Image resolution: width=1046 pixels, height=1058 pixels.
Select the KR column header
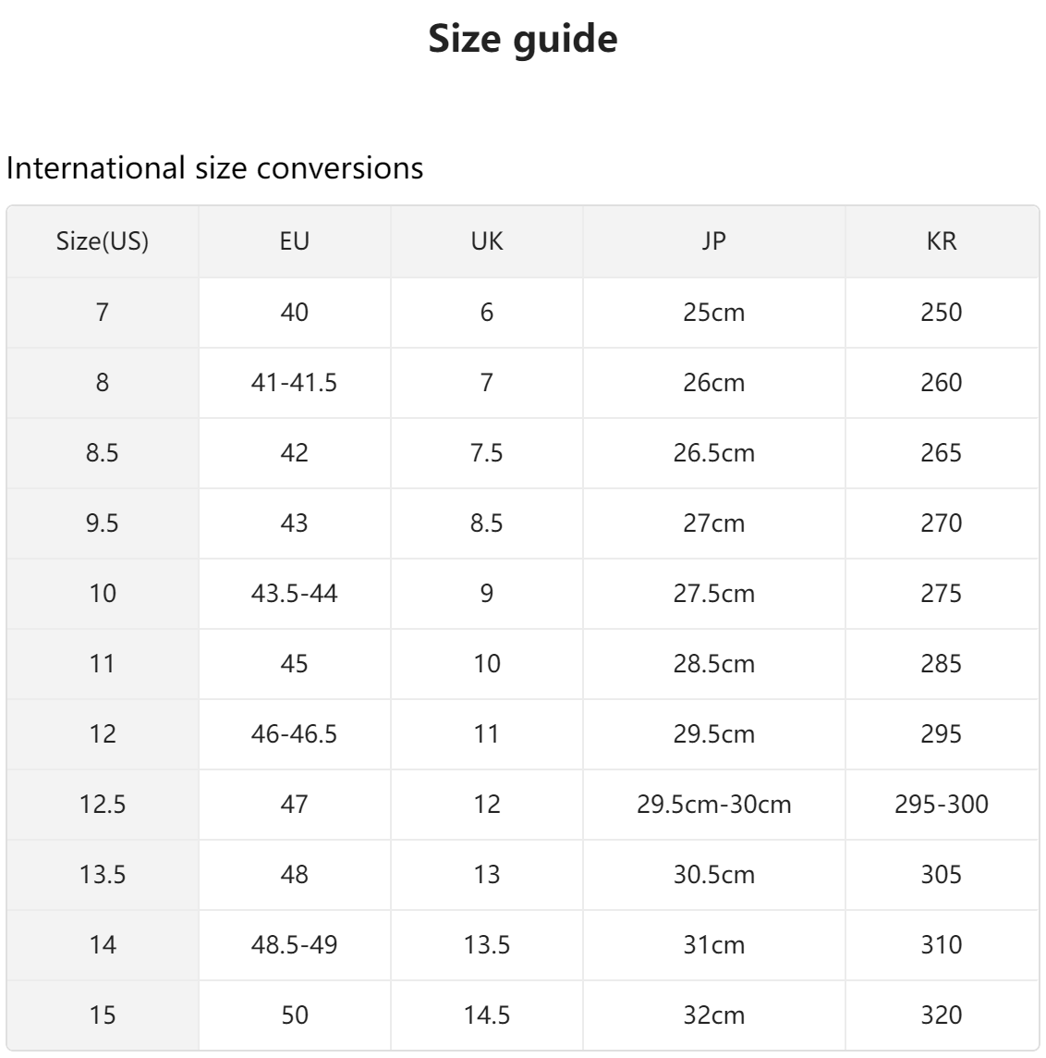(x=941, y=241)
